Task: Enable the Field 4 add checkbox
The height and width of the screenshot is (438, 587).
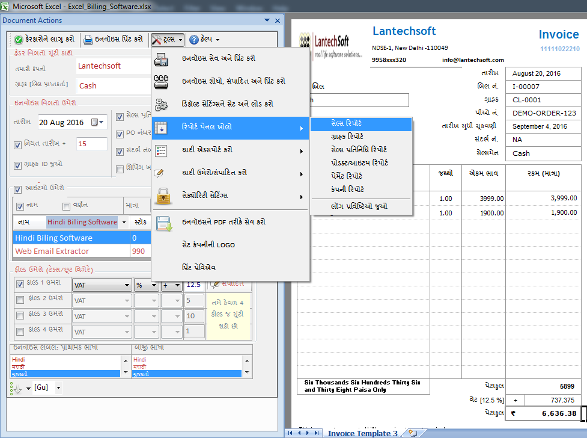Action: point(20,331)
